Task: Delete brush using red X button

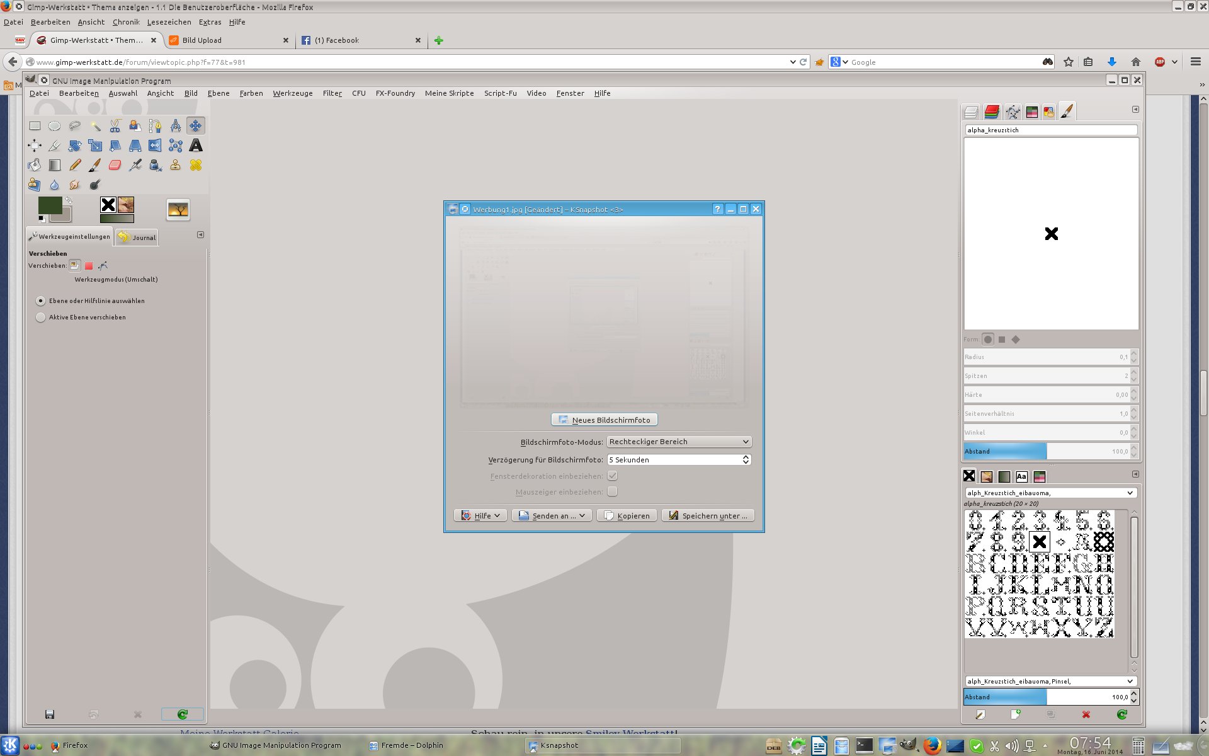Action: [1086, 714]
